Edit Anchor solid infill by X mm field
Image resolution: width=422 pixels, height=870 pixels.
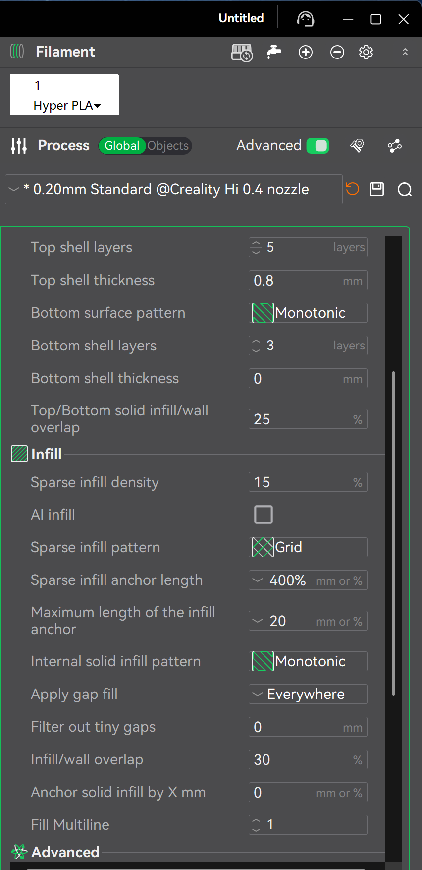[x=308, y=792]
